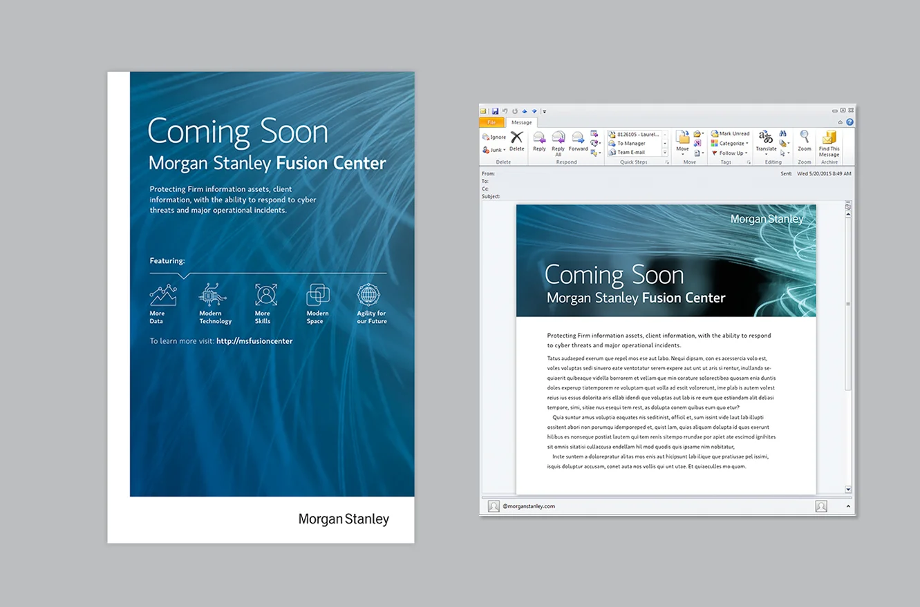920x607 pixels.
Task: Open the Move dropdown button
Action: click(682, 144)
